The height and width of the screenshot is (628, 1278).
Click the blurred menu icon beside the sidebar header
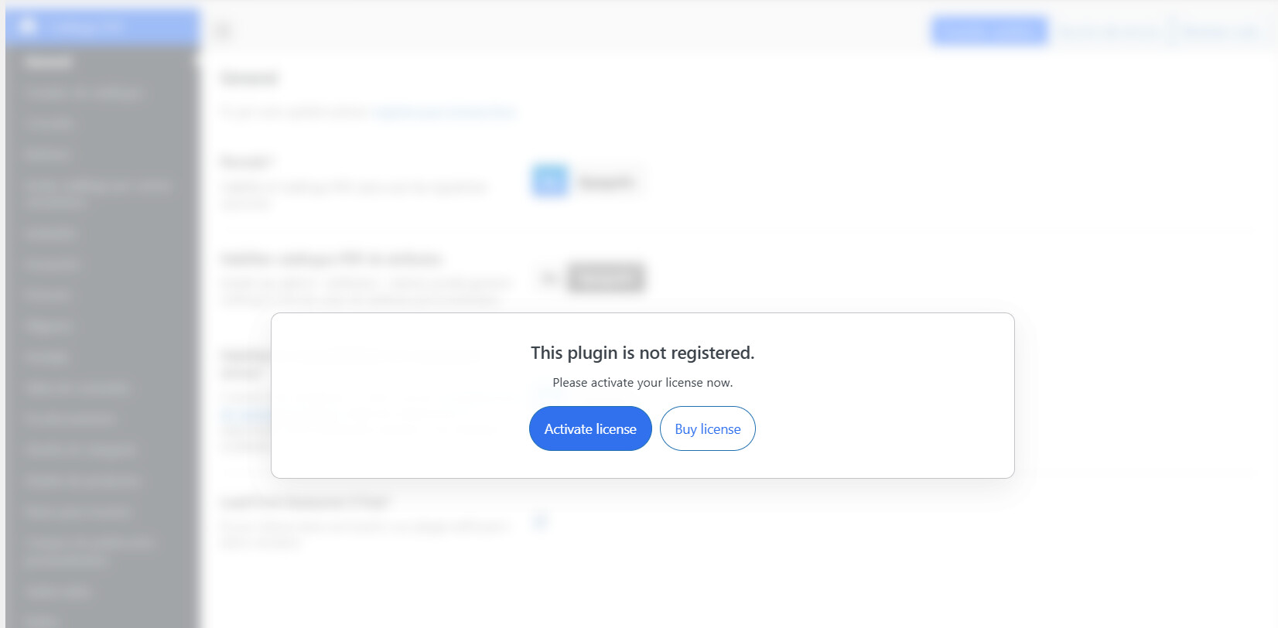point(223,30)
